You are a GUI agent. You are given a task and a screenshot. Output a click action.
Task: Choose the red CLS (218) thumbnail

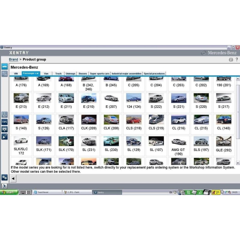coord(134,119)
